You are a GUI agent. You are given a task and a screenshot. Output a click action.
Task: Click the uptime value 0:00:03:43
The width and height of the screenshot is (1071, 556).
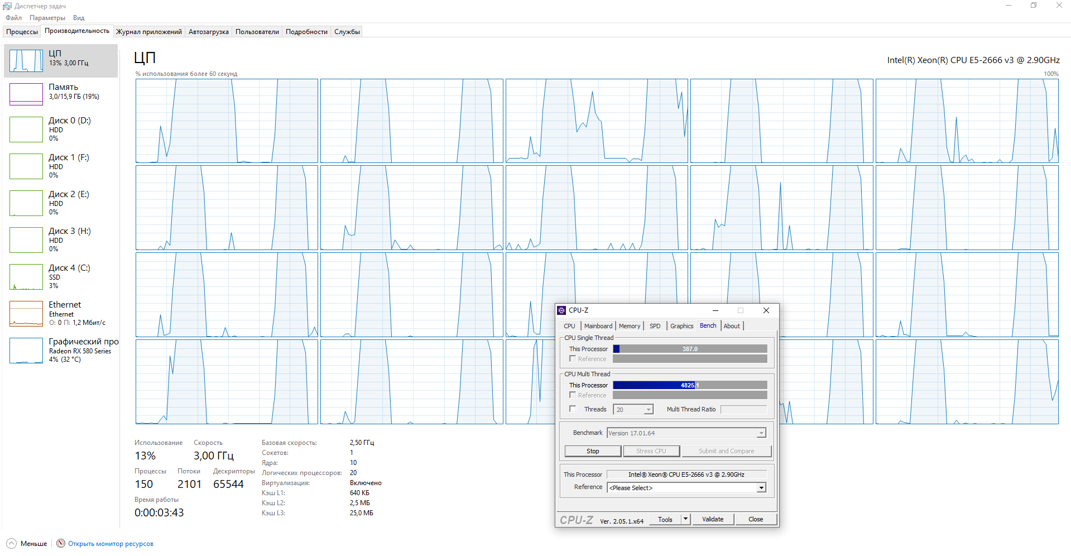tap(159, 512)
